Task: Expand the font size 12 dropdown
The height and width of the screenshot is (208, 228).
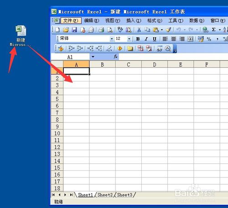Action: click(129, 39)
